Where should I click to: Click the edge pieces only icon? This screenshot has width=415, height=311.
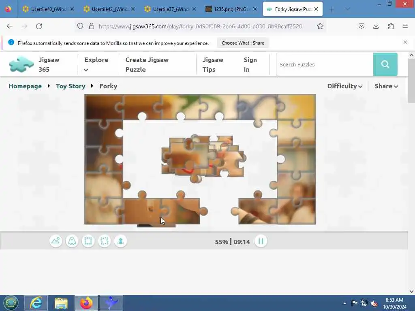click(x=88, y=241)
